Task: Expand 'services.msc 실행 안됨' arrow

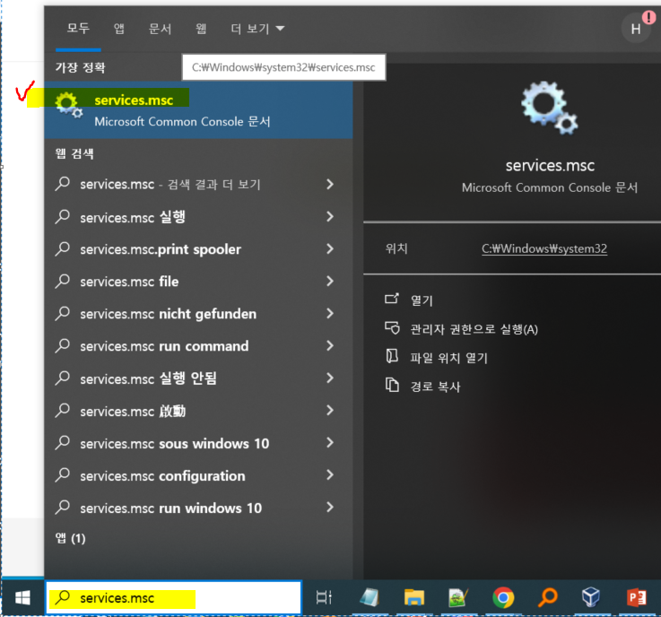Action: 330,378
